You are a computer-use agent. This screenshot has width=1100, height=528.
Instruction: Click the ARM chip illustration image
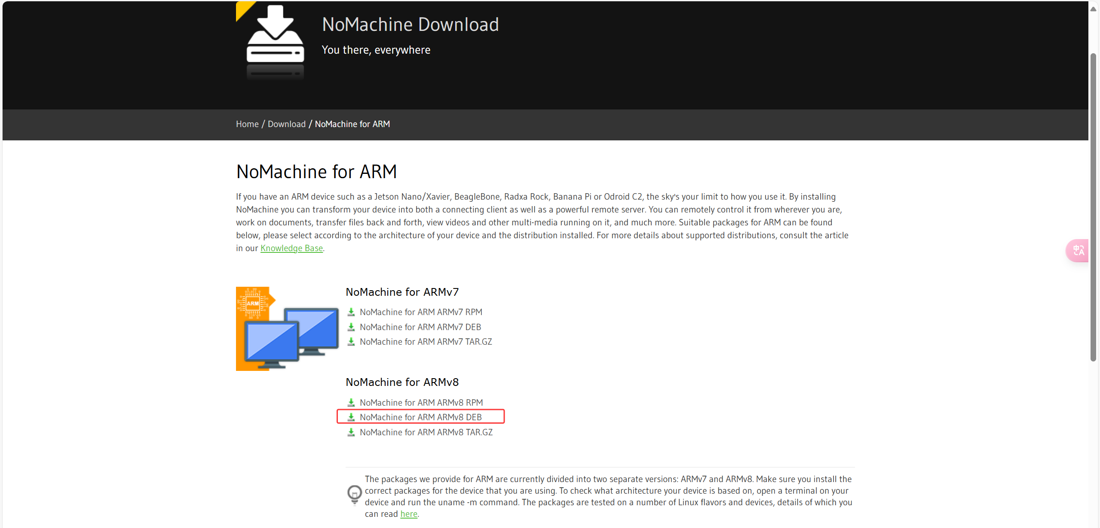tap(287, 329)
